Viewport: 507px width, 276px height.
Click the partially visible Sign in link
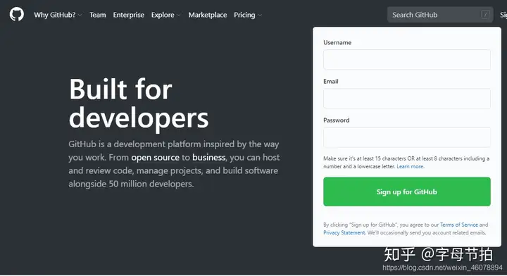[x=503, y=15]
